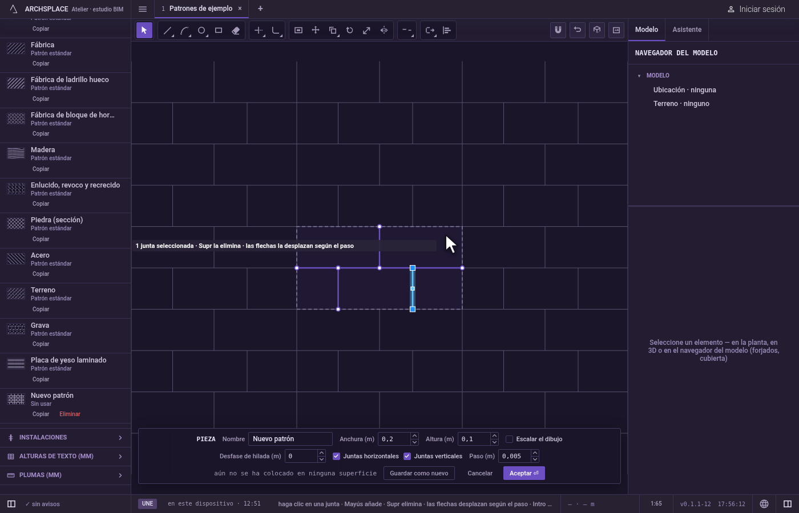Pick the arc drawing tool
The width and height of the screenshot is (799, 513).
[184, 30]
